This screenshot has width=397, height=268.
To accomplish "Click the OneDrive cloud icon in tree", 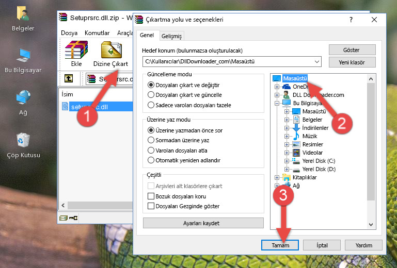I will point(287,87).
